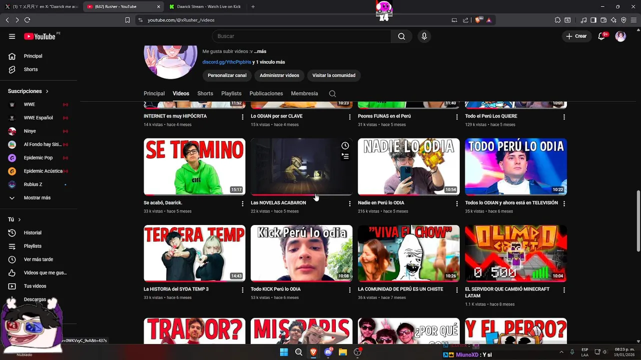Image resolution: width=641 pixels, height=360 pixels.
Task: Click the Visitar la comunidad button
Action: pos(334,75)
